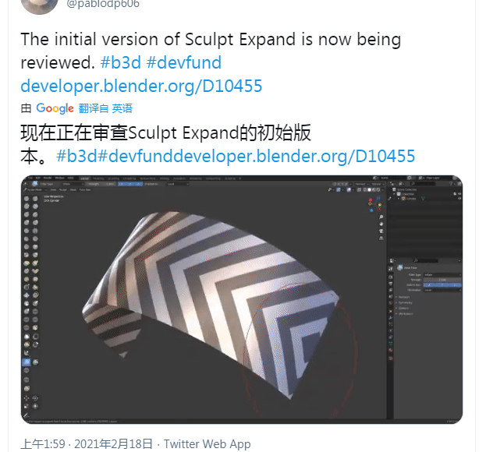Open Filter Type dropdown in Mesh Filter panel
This screenshot has height=452, width=486.
pos(442,274)
